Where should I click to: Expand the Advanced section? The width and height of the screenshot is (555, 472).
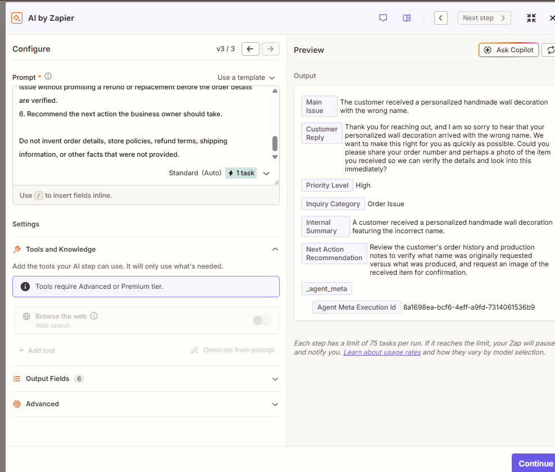point(275,405)
